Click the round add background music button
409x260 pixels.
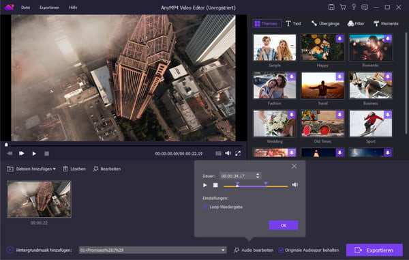(x=10, y=250)
